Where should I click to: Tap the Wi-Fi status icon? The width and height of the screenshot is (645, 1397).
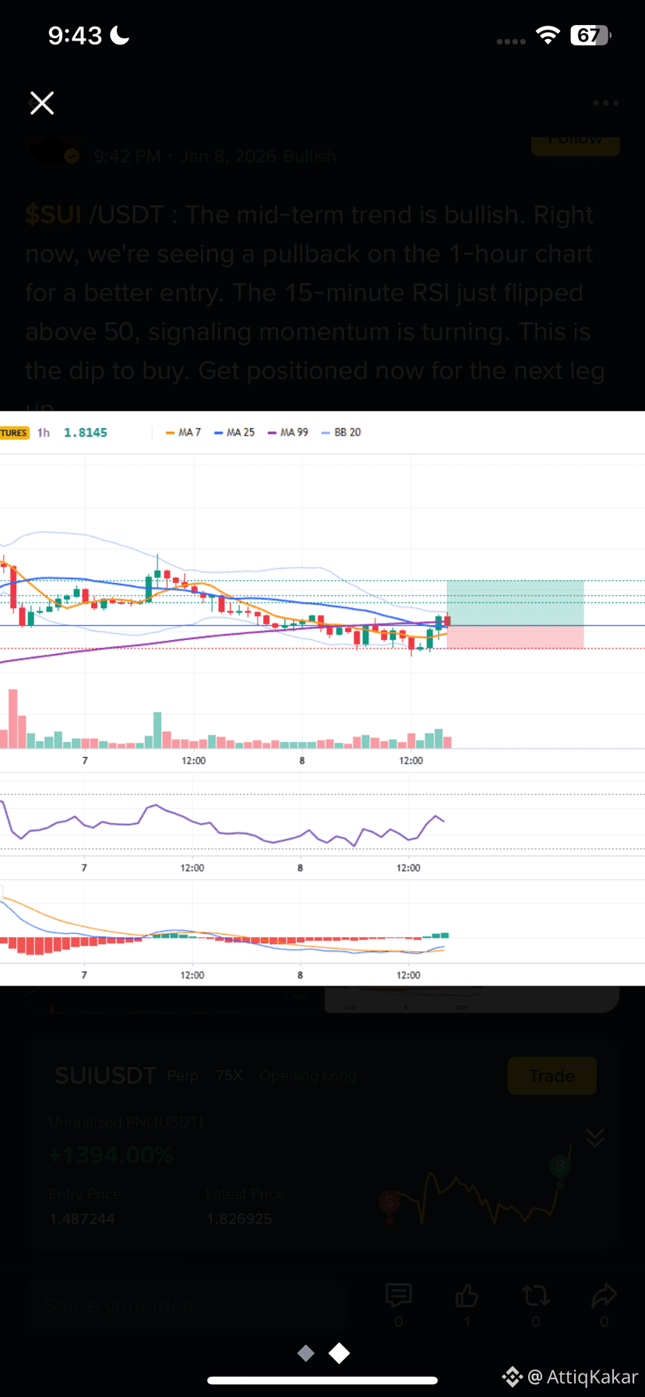point(548,35)
